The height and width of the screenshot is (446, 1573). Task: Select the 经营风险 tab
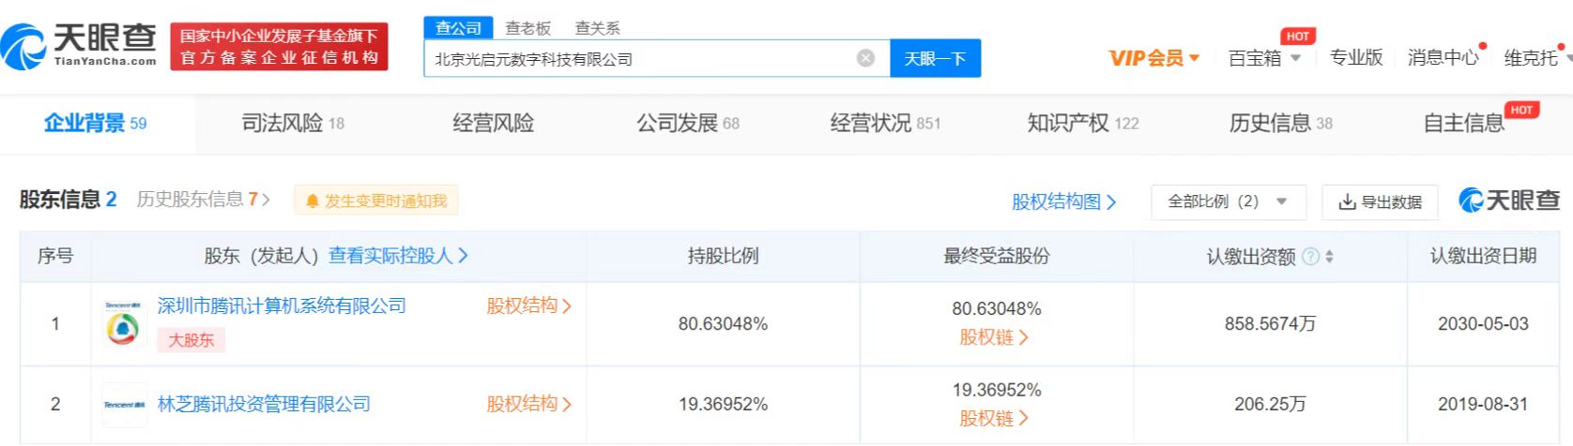pos(493,123)
